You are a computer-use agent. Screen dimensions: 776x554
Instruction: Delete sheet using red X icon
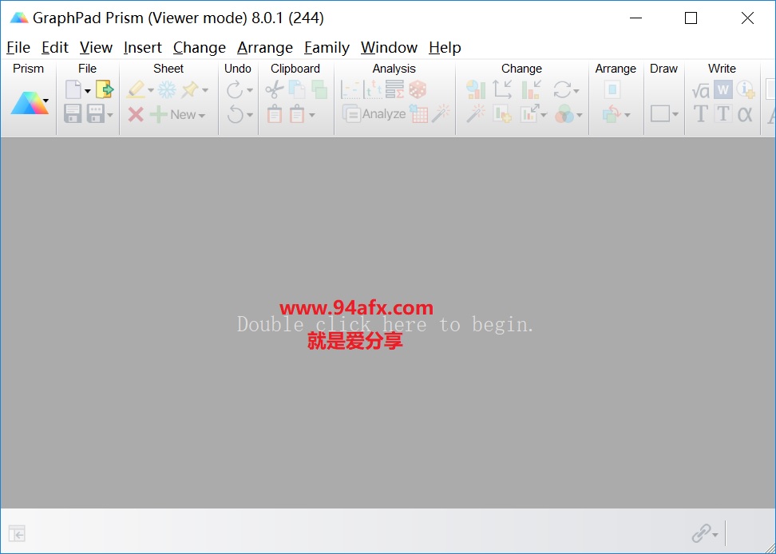tap(136, 114)
